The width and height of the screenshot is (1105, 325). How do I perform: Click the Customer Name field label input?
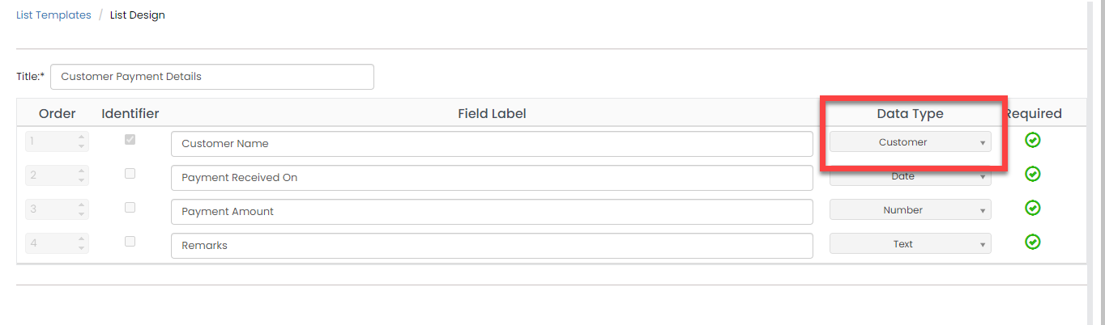[492, 144]
